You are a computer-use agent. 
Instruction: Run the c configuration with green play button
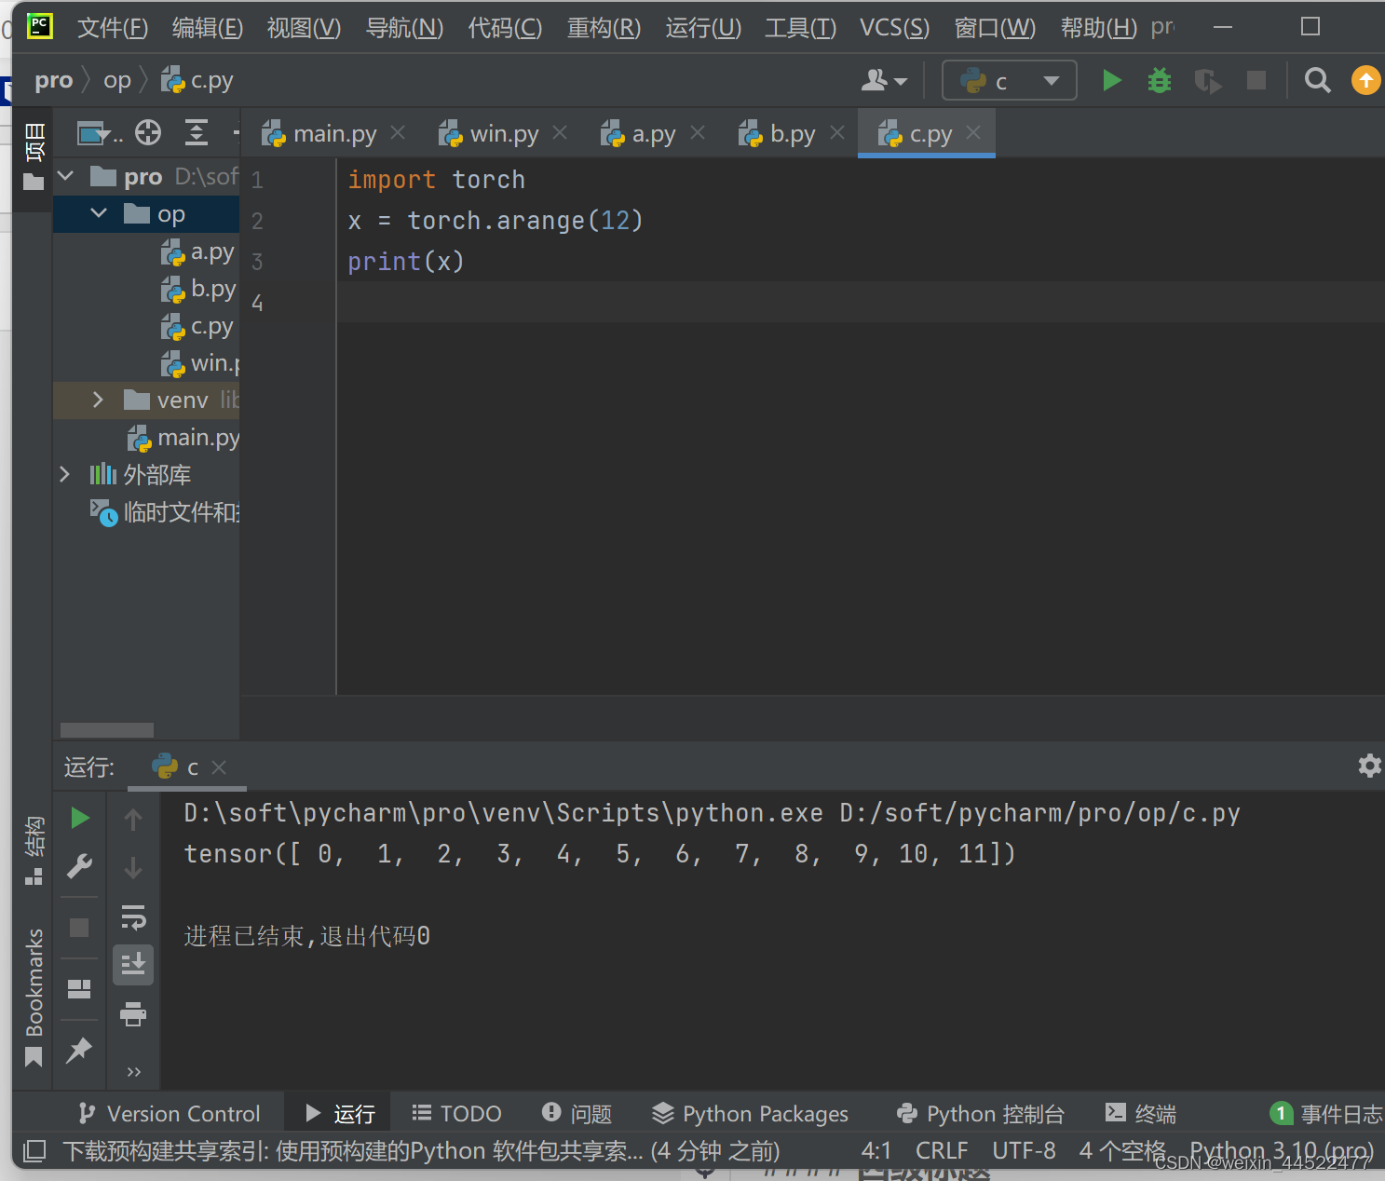coord(1111,80)
